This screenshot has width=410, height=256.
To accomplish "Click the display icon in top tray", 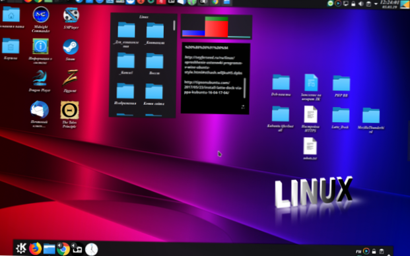I will [346, 4].
